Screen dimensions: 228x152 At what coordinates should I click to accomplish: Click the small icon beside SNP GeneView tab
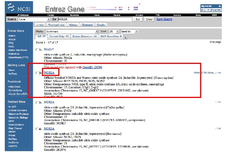tap(126, 38)
